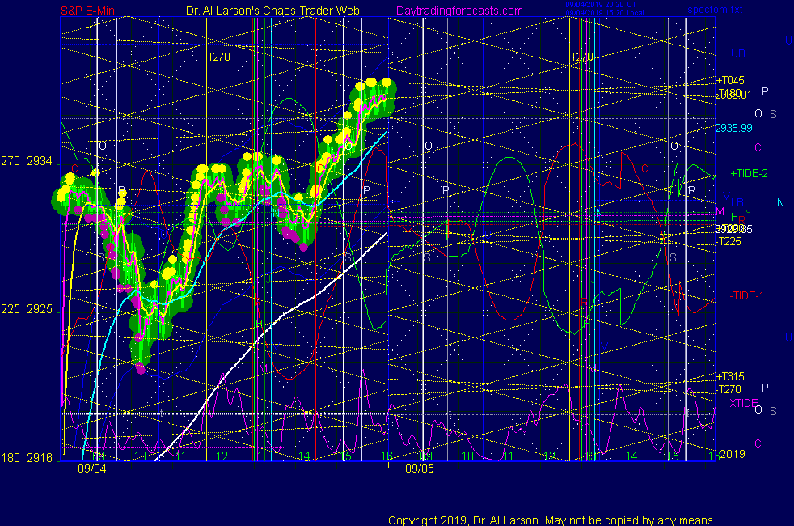
Task: Click the '09/04' date label
Action: [92, 469]
